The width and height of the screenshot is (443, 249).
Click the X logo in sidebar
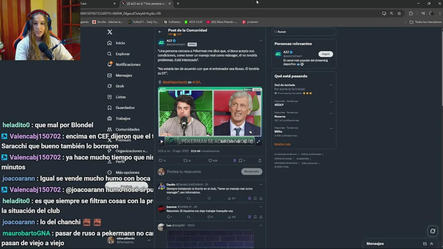point(110,32)
